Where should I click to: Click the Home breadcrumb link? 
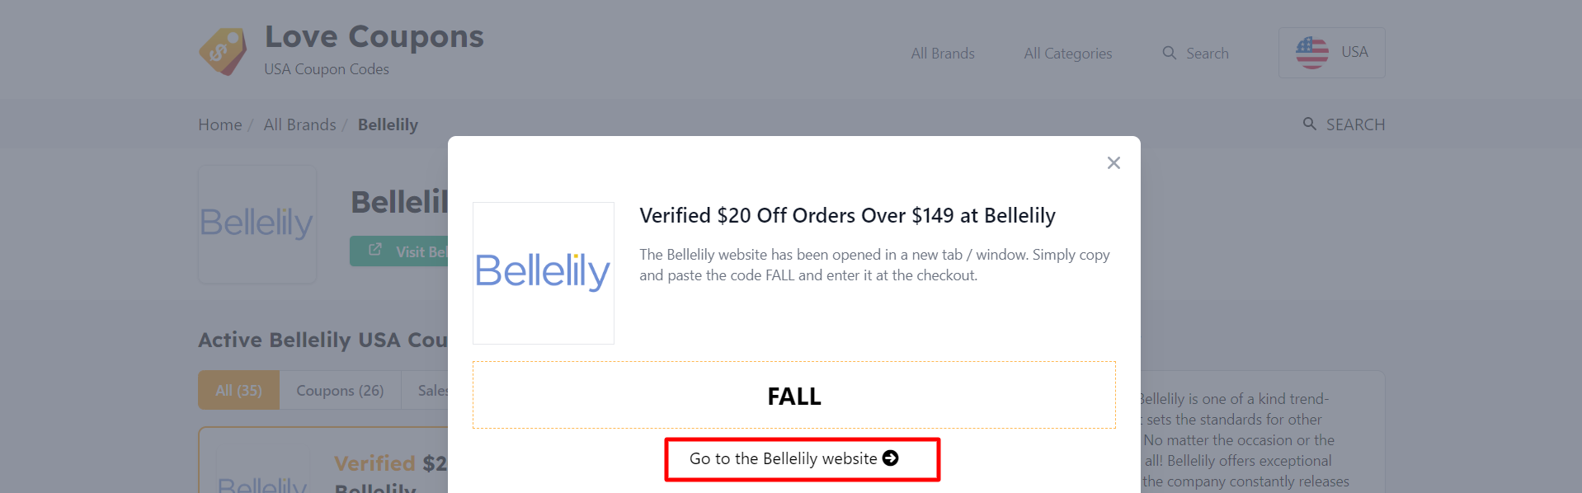coord(220,124)
